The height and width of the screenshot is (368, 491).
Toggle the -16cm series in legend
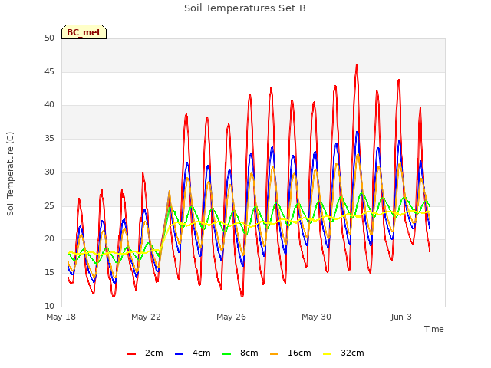coord(291,353)
